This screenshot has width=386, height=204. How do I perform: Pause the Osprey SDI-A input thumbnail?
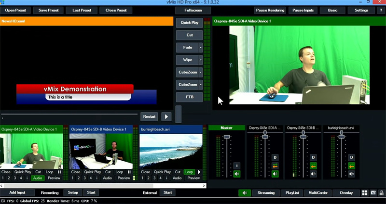(60, 172)
